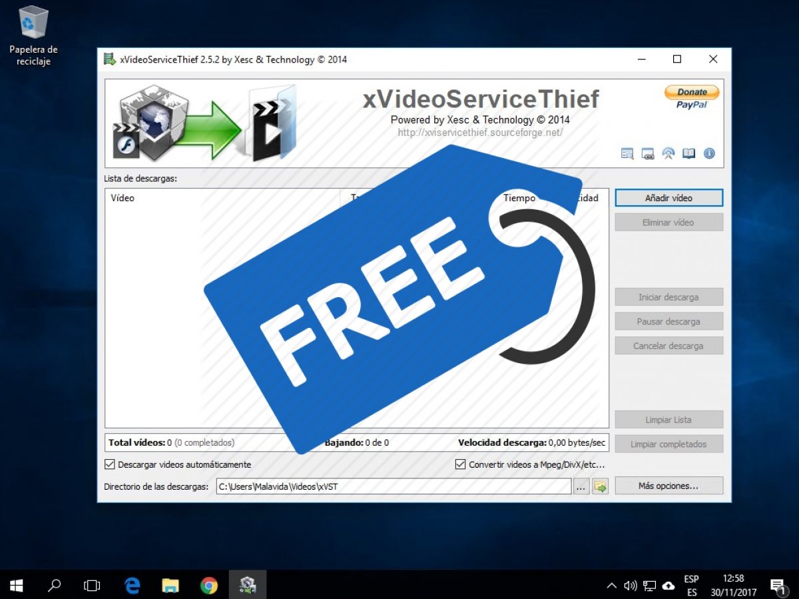The width and height of the screenshot is (799, 599).
Task: Click the "Total vídeos: 0" status text
Action: click(140, 442)
